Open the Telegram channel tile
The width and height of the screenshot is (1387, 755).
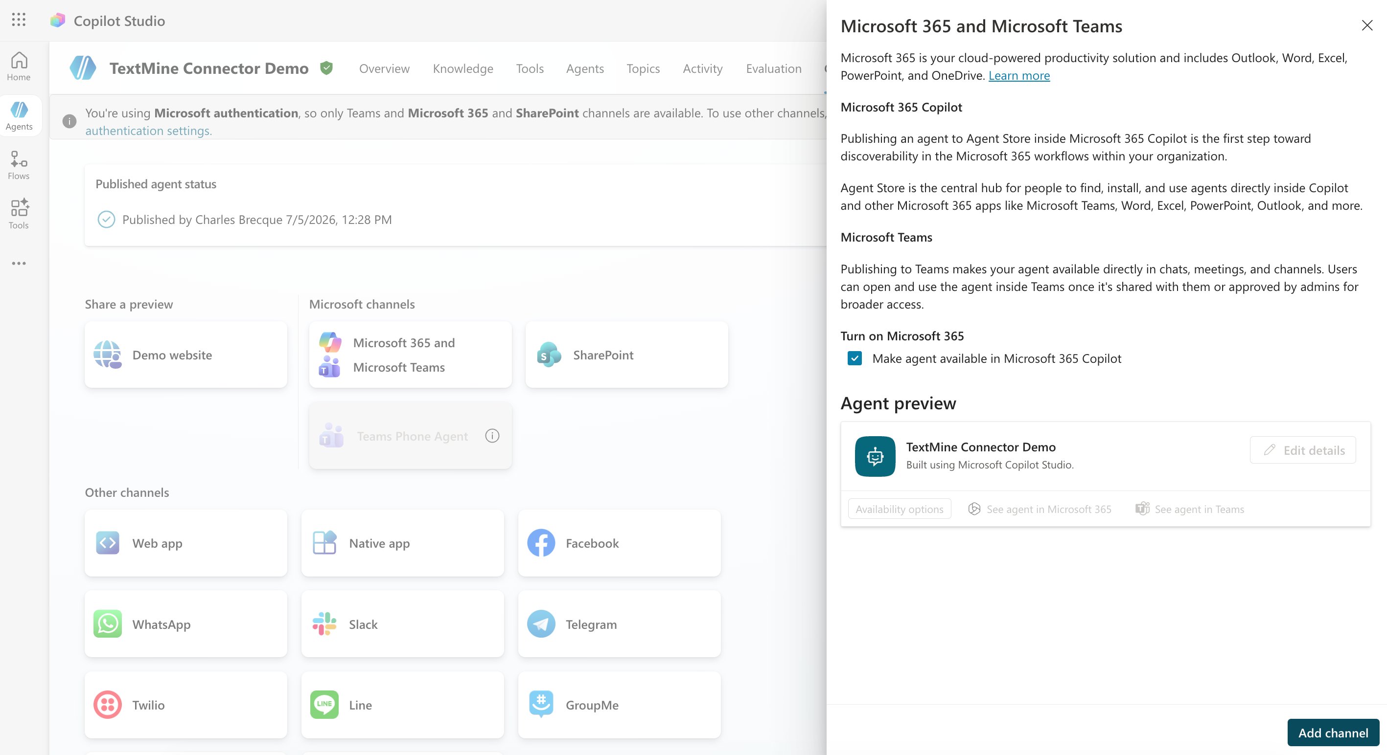[619, 623]
